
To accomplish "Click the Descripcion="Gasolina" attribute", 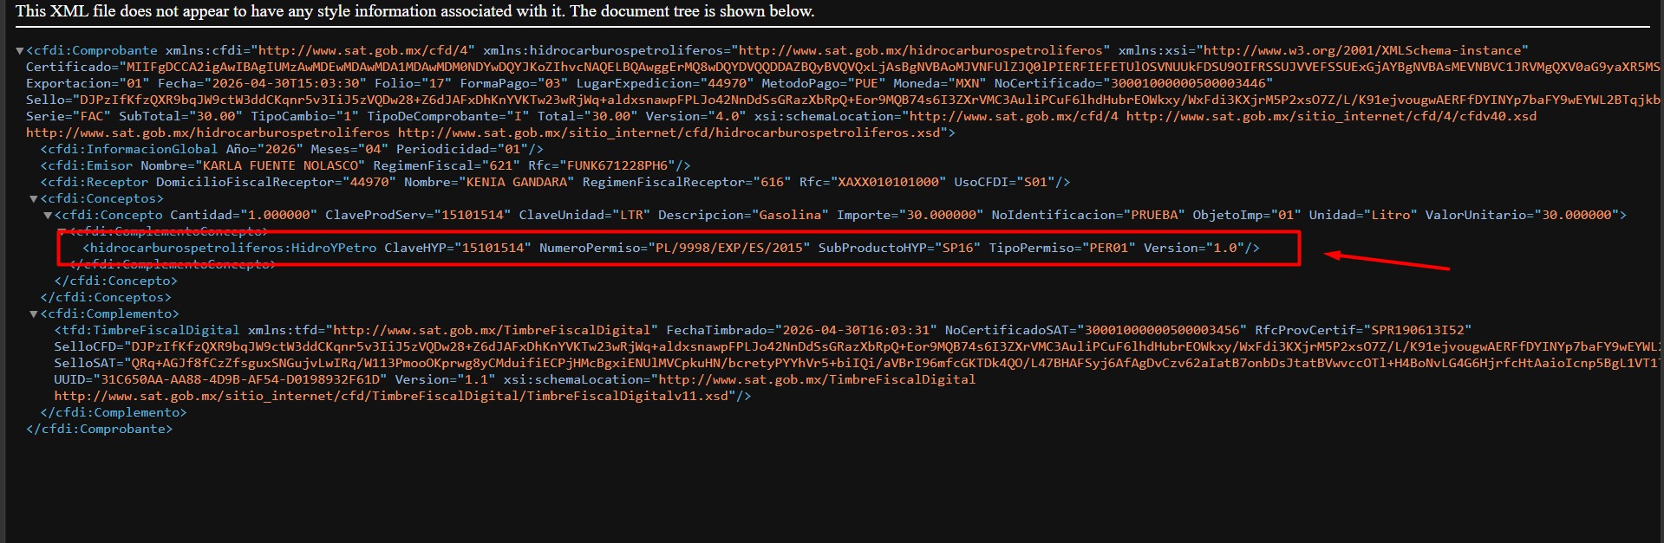I will tap(742, 215).
